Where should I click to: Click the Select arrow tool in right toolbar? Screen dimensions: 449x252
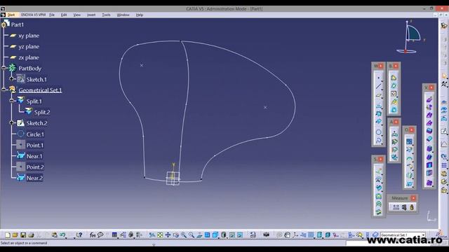point(444,76)
